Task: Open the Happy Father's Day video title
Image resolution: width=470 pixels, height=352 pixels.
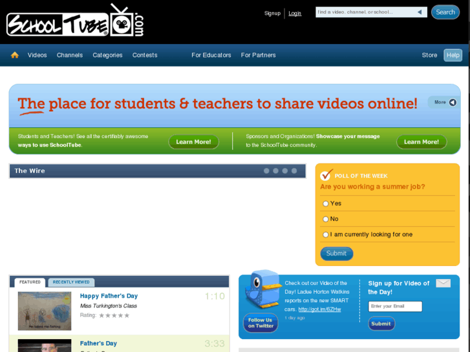Action: coord(109,296)
